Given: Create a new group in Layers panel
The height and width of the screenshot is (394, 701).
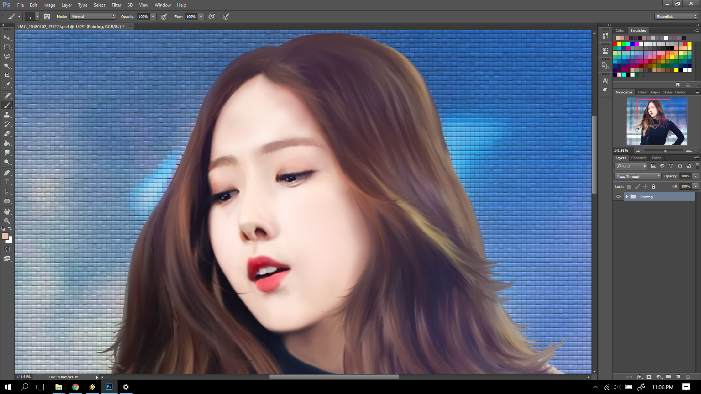Looking at the screenshot, I should click(x=669, y=377).
